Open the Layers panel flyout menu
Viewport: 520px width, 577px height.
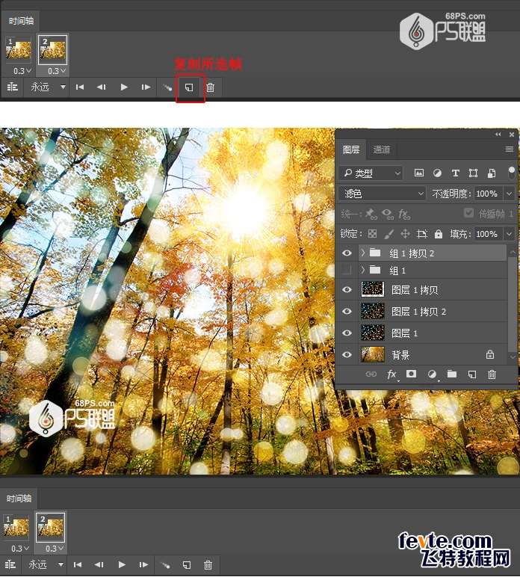510,149
